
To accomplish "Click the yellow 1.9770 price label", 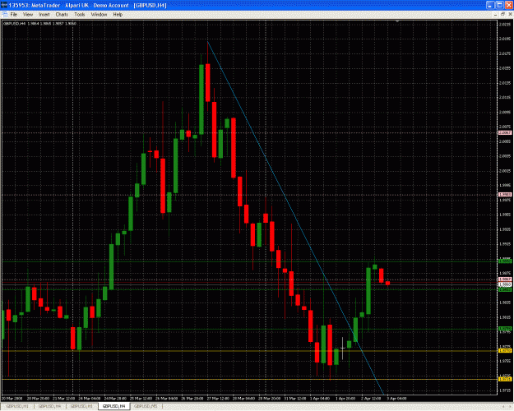I will [505, 351].
